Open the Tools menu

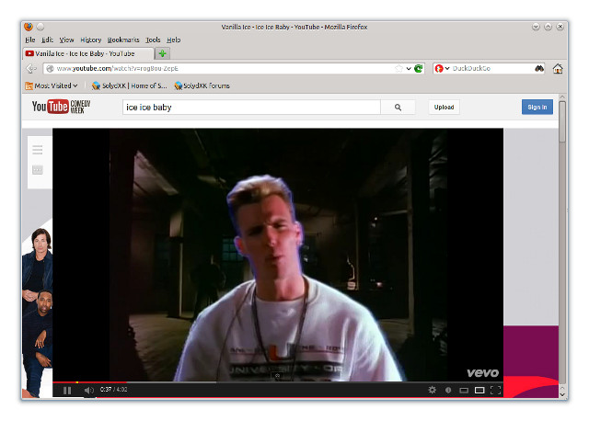point(153,40)
